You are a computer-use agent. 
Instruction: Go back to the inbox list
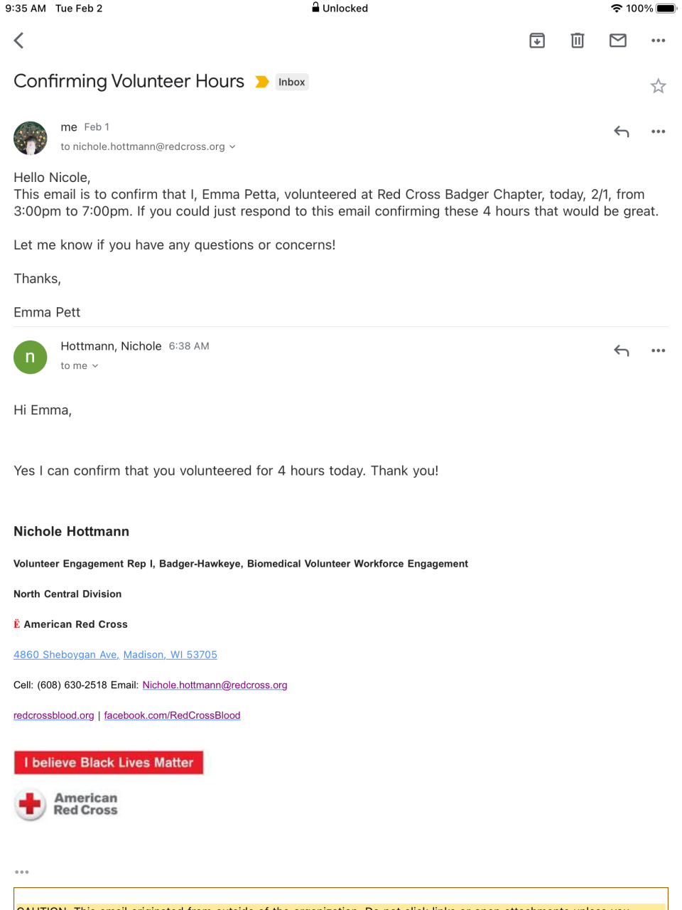click(19, 41)
